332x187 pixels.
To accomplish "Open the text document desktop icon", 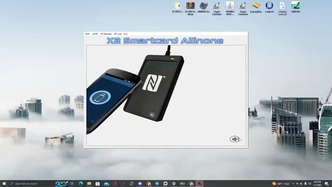I will 282,8.
